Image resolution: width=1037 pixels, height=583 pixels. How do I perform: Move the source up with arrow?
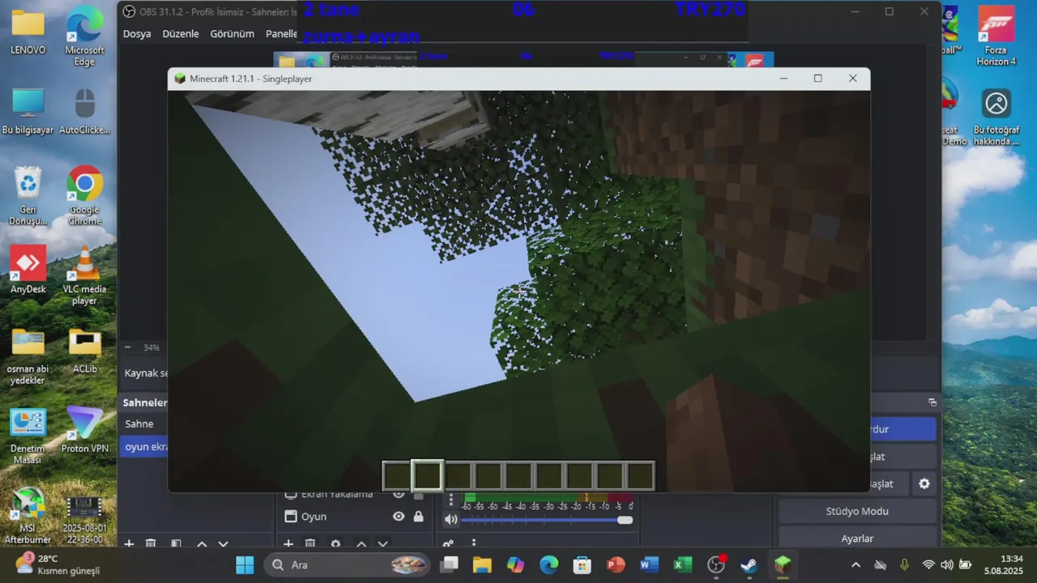click(361, 544)
